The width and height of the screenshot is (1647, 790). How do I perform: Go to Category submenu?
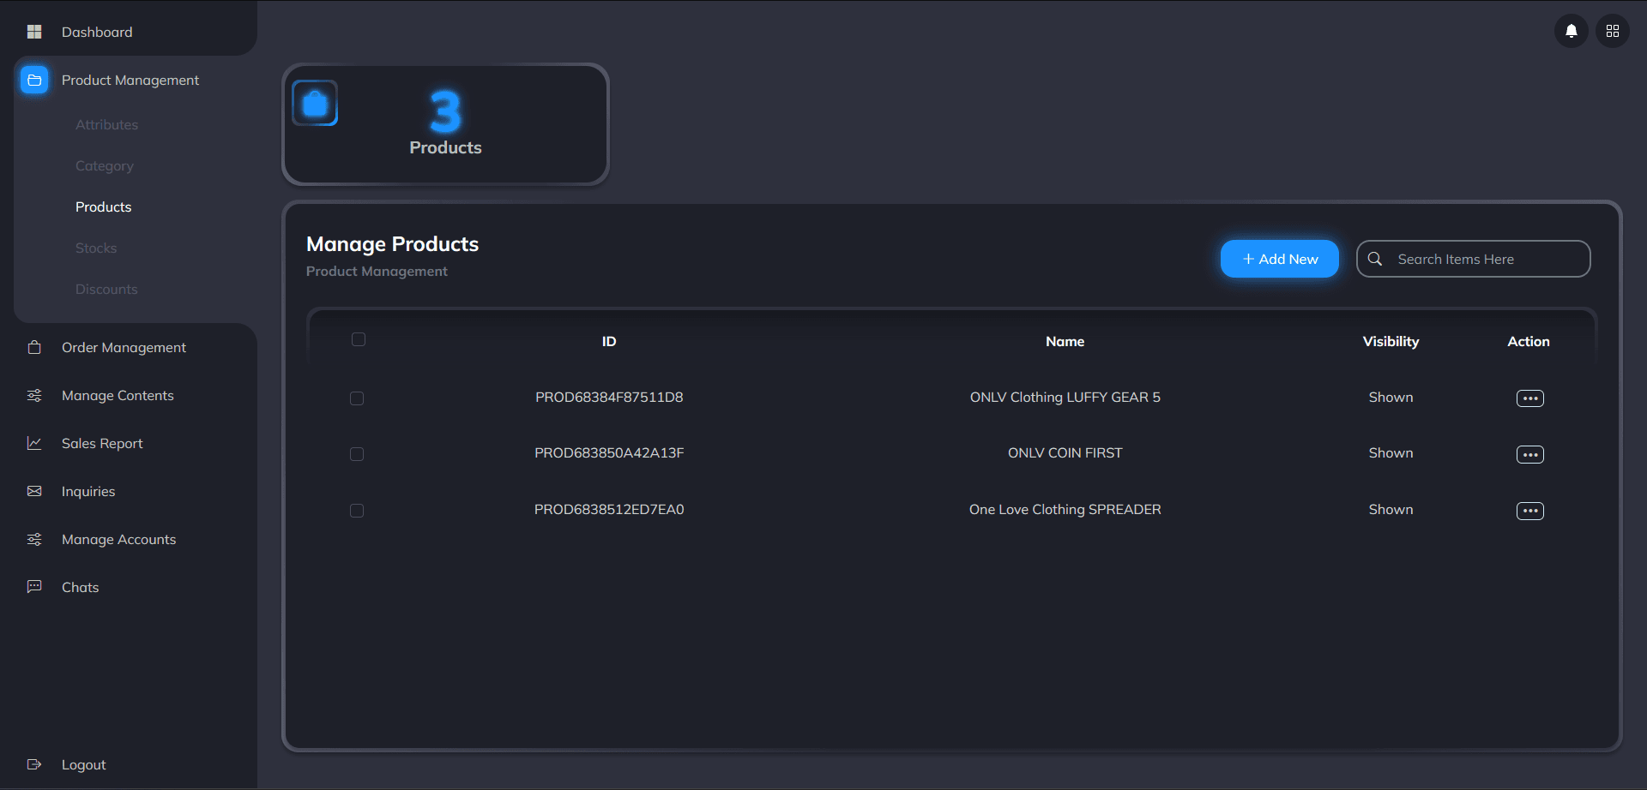[x=105, y=165]
